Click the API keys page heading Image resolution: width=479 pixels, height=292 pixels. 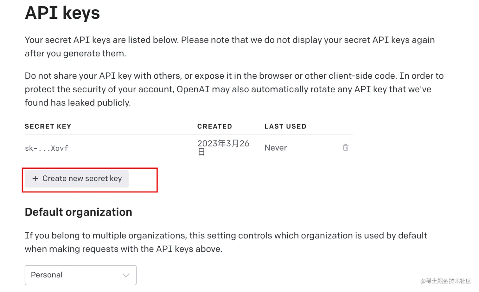(x=62, y=13)
